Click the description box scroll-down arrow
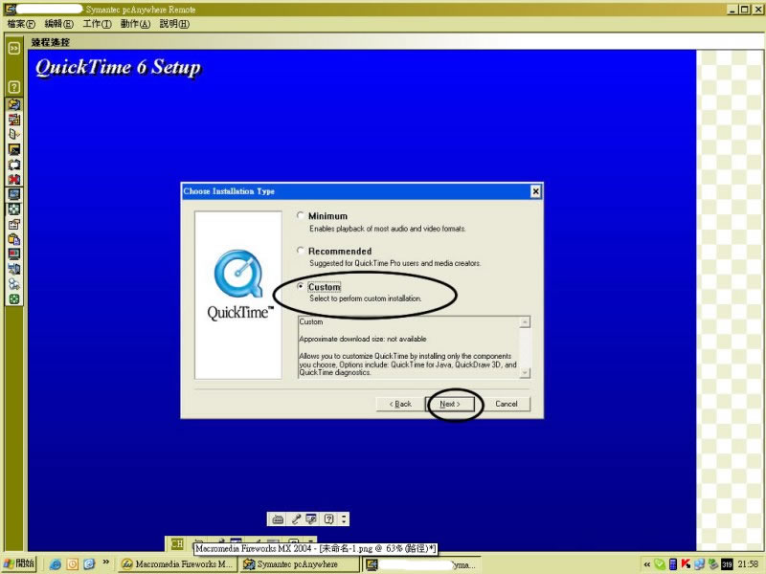766x574 pixels. pyautogui.click(x=525, y=373)
